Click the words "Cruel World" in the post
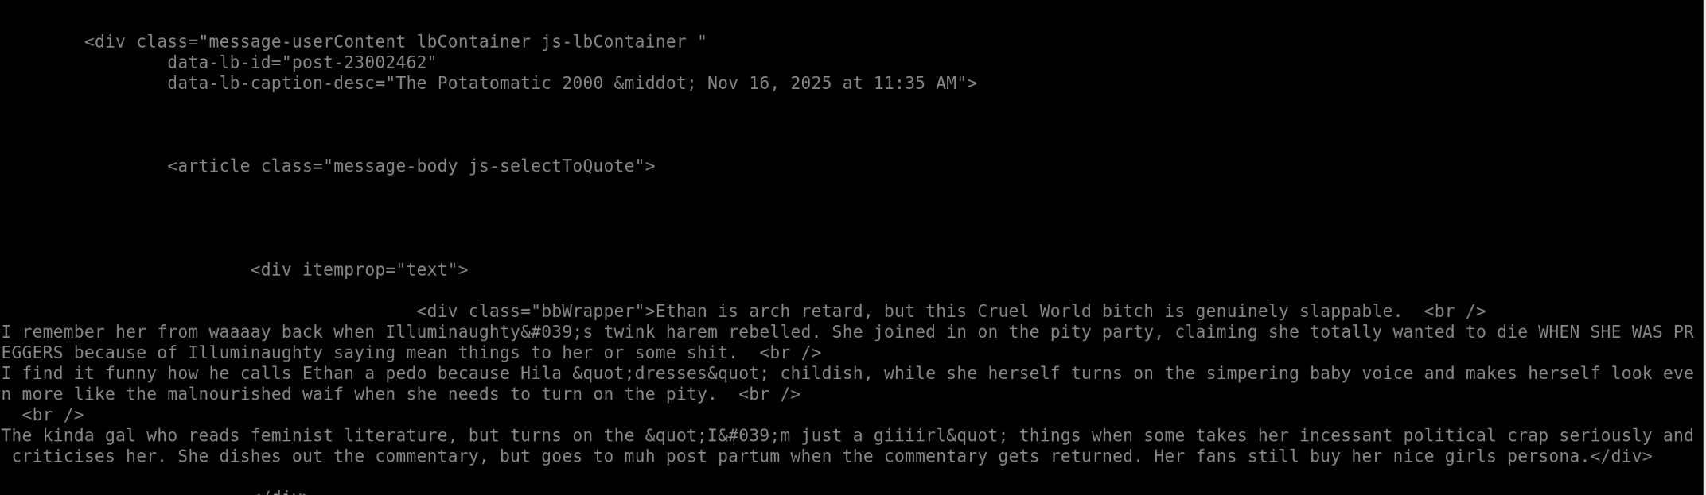This screenshot has height=495, width=1706. point(1034,311)
